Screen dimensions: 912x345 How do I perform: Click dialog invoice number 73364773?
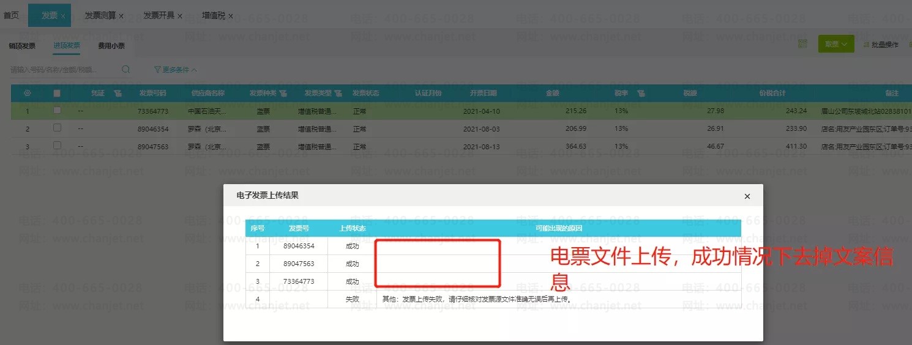pyautogui.click(x=299, y=281)
